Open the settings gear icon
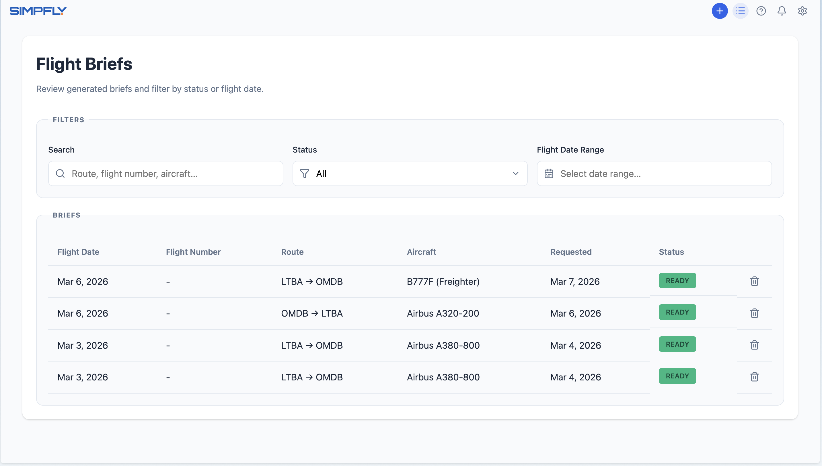 point(802,11)
